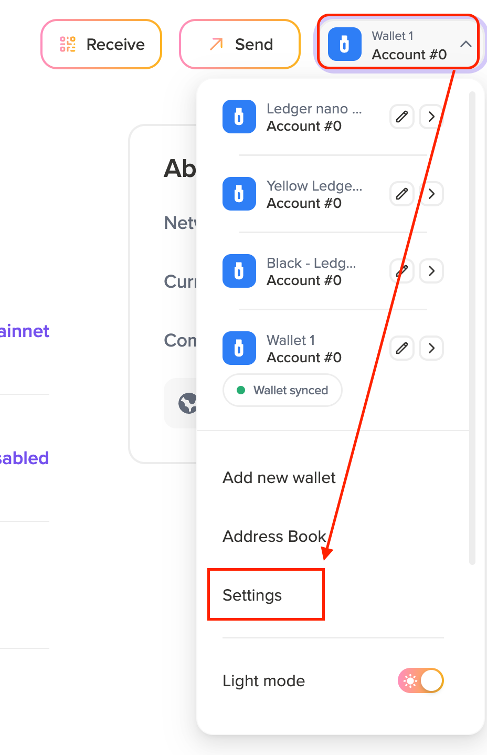Click the Send button
This screenshot has height=755, width=487.
point(240,45)
